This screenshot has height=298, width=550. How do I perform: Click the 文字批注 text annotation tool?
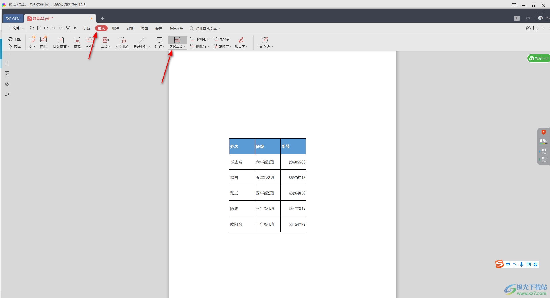[122, 42]
